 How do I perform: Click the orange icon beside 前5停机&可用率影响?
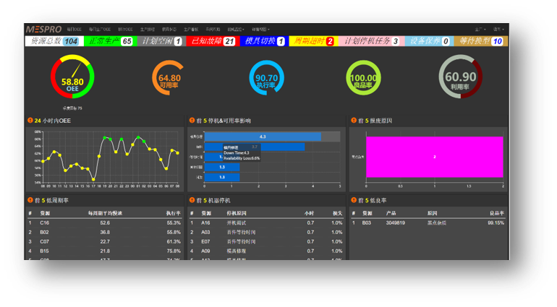[192, 121]
